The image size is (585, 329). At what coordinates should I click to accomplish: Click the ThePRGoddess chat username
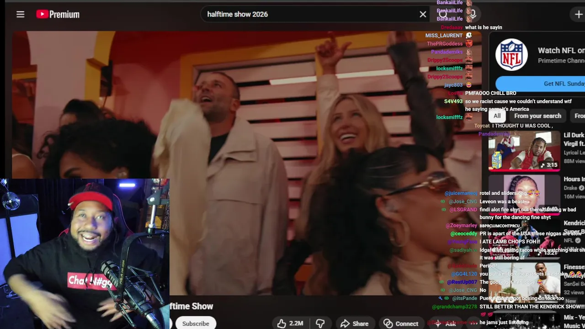[x=445, y=44]
